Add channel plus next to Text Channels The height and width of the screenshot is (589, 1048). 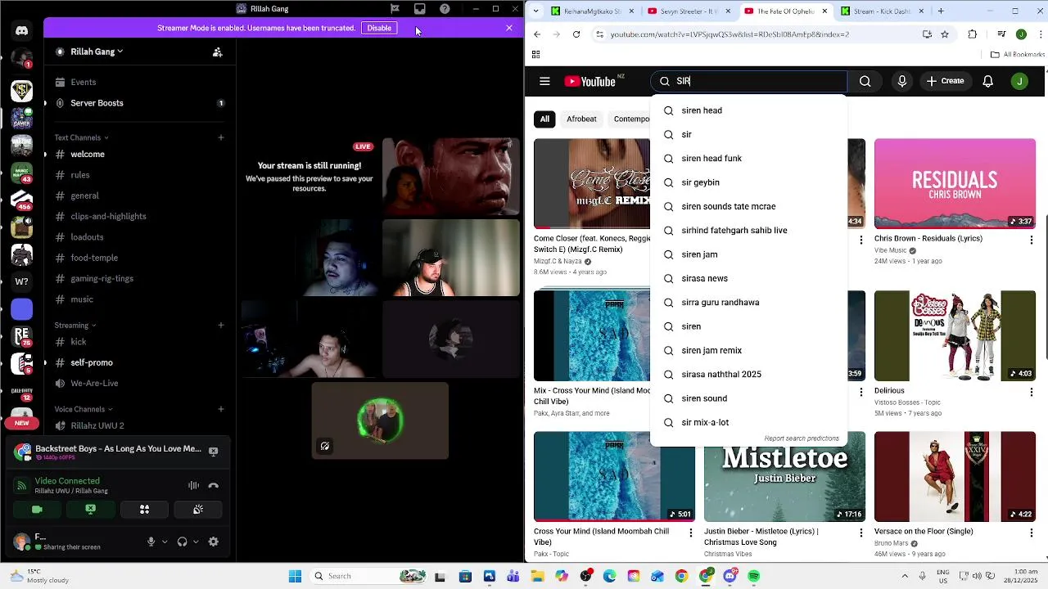(x=221, y=137)
